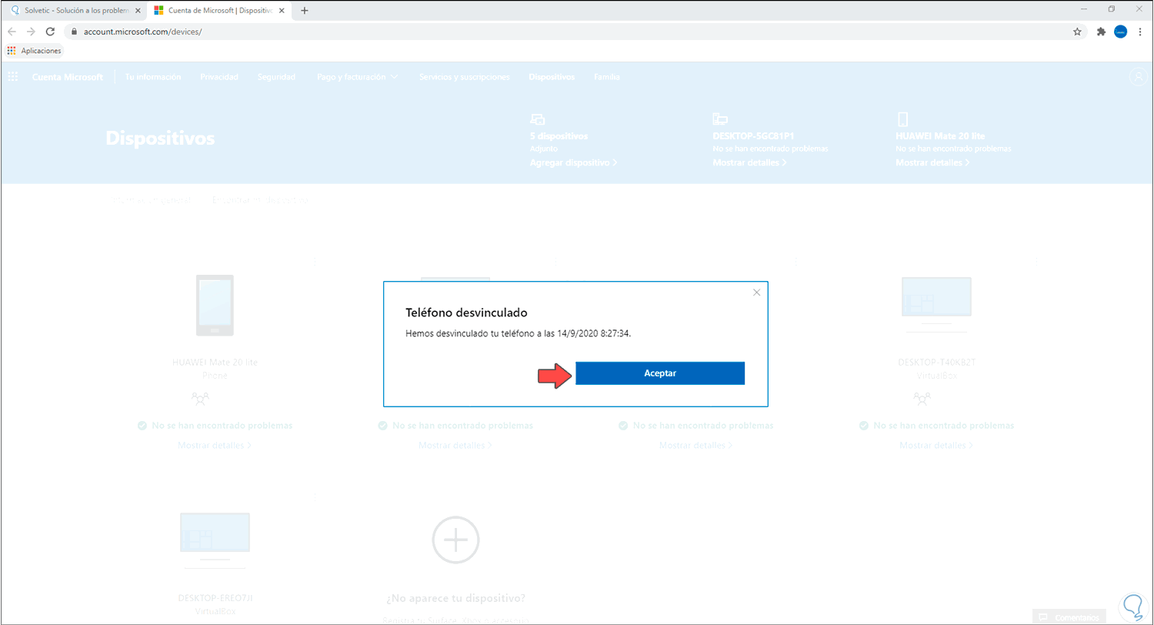Open a new tab with plus button
Image resolution: width=1154 pixels, height=625 pixels.
pyautogui.click(x=305, y=10)
